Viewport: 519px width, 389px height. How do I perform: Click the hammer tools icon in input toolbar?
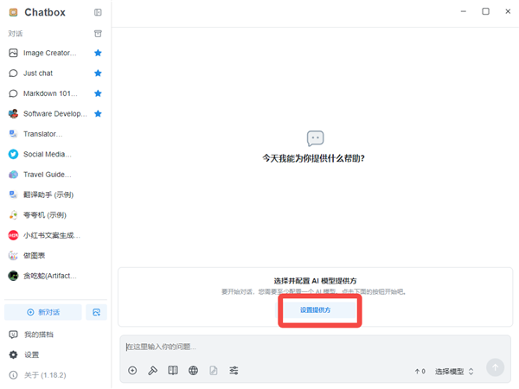(x=152, y=371)
